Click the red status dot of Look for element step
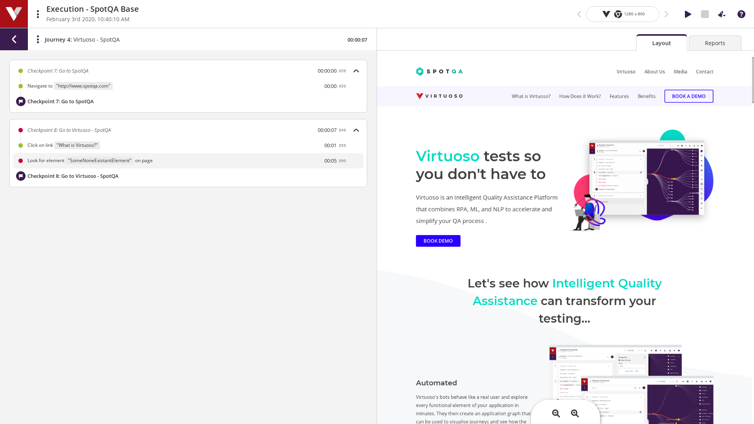Image resolution: width=754 pixels, height=424 pixels. pos(20,161)
